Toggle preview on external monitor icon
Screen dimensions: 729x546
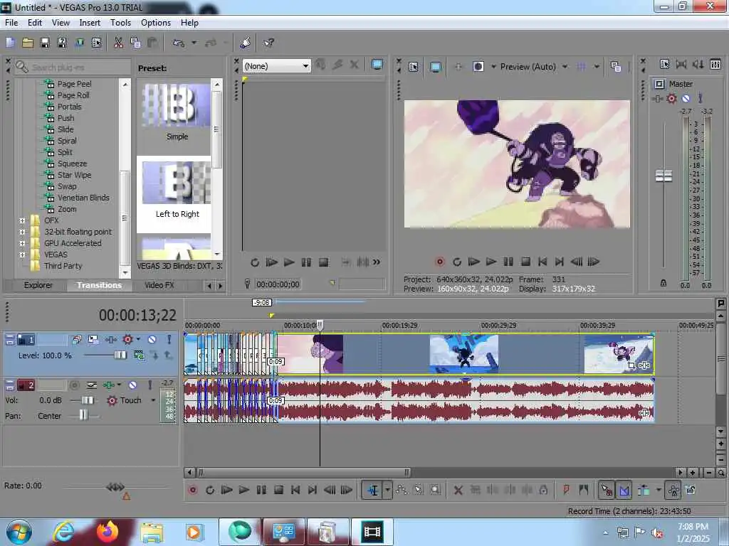click(435, 67)
